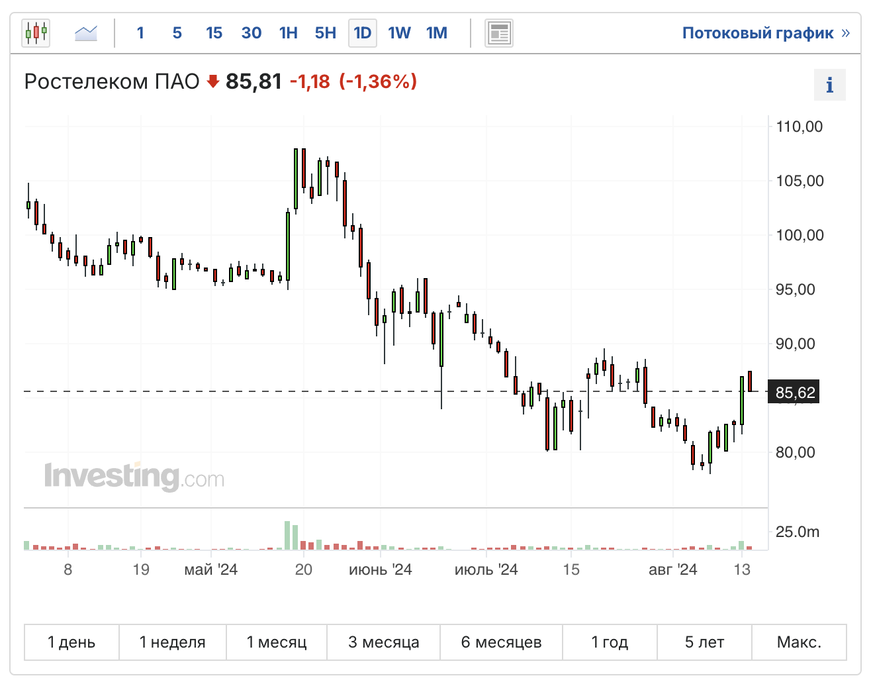Screen dimensions: 871x686
Task: Click the -1,18 price change
Action: click(310, 81)
